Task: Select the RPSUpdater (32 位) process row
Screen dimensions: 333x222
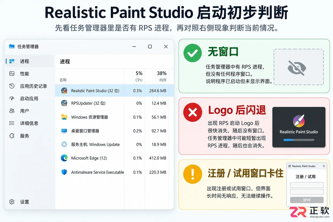Action: tap(114, 103)
